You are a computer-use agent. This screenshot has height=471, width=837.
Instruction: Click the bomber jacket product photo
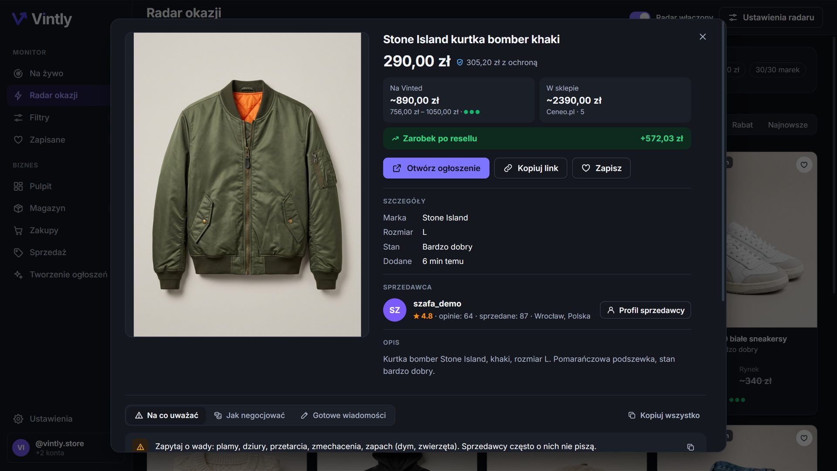pyautogui.click(x=247, y=184)
